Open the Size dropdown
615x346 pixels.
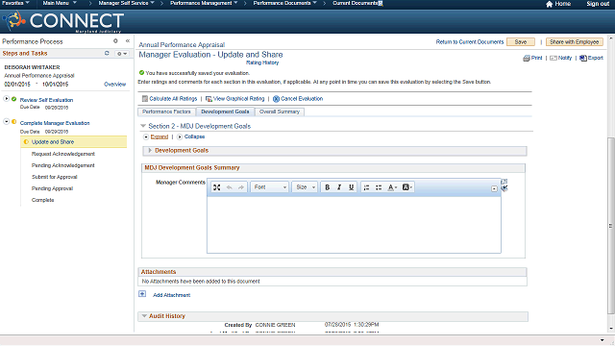(x=306, y=187)
